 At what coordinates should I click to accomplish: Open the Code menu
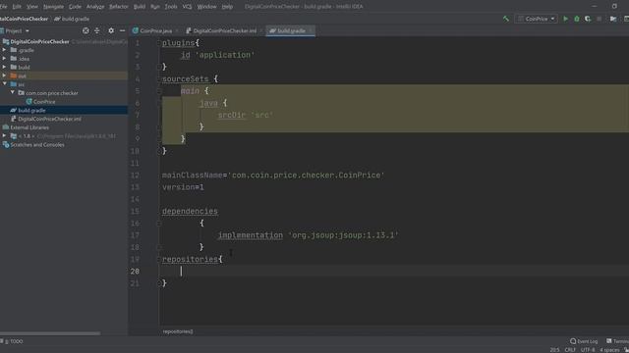(x=75, y=7)
